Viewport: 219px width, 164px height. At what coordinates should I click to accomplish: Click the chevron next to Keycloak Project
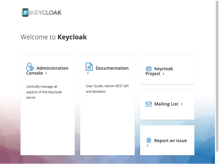point(163,74)
